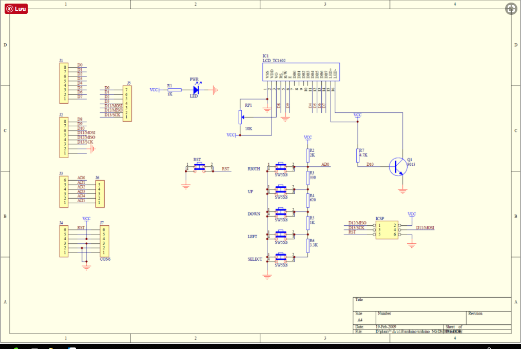Click the RIGTH button switch symbol
Screen dimensions: 521x349
click(281, 167)
